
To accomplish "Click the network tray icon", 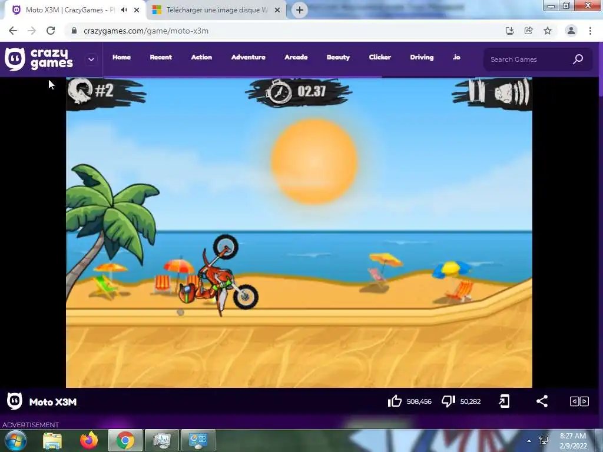I will pos(544,440).
